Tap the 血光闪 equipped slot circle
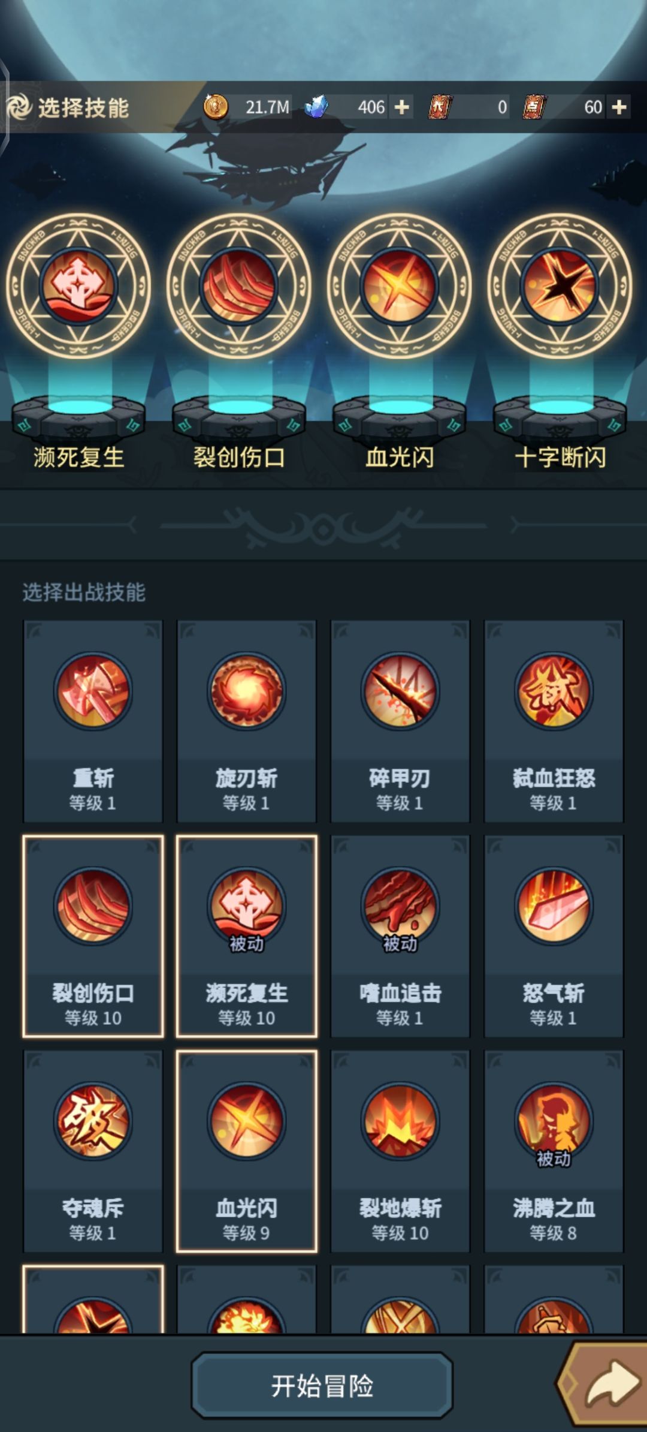 click(400, 286)
